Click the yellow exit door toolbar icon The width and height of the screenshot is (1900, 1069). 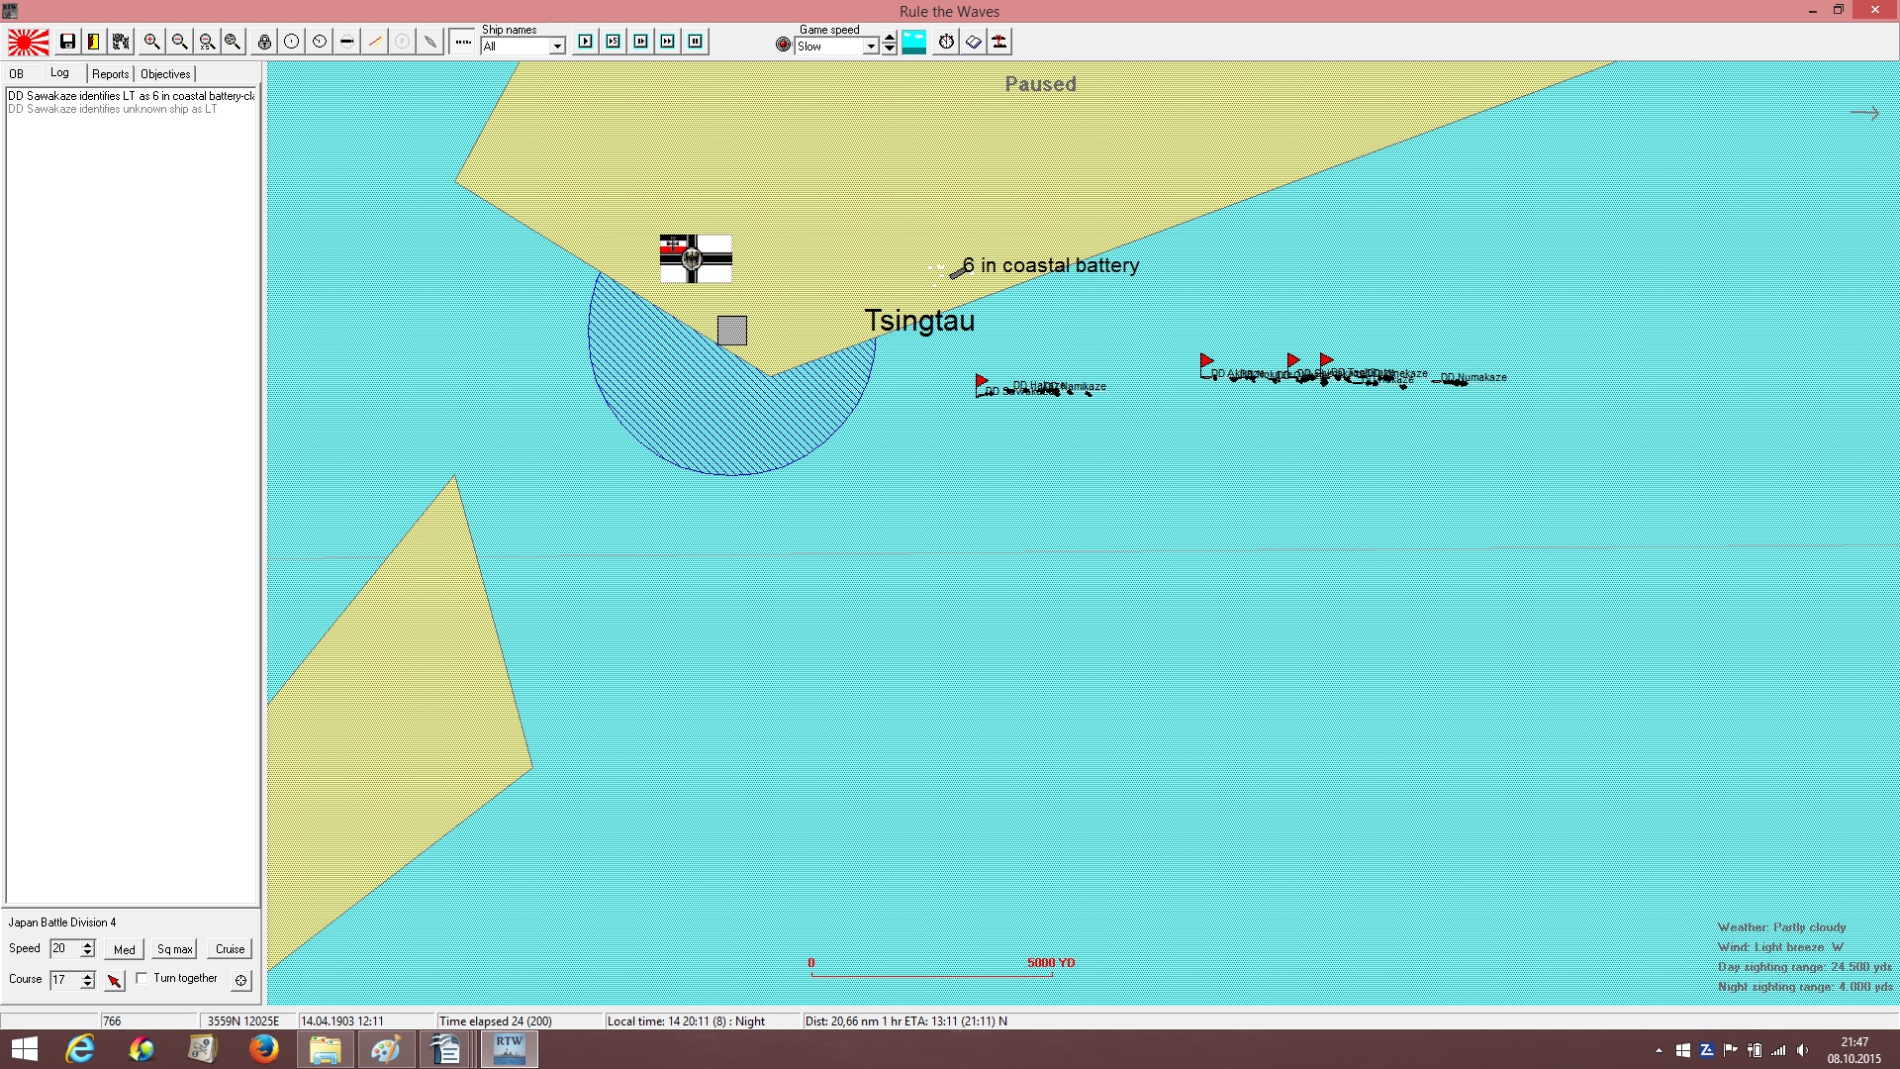(x=94, y=42)
